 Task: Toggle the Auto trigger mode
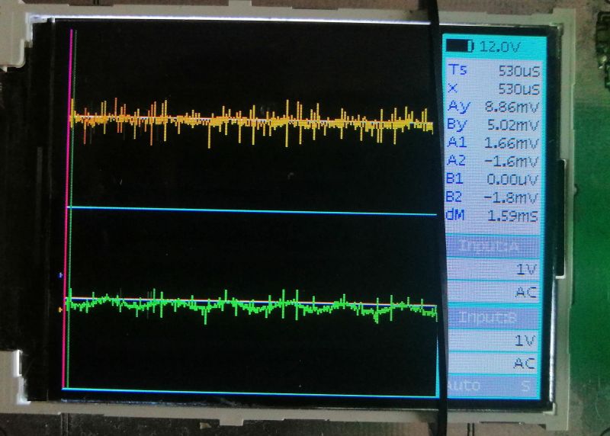click(x=464, y=386)
